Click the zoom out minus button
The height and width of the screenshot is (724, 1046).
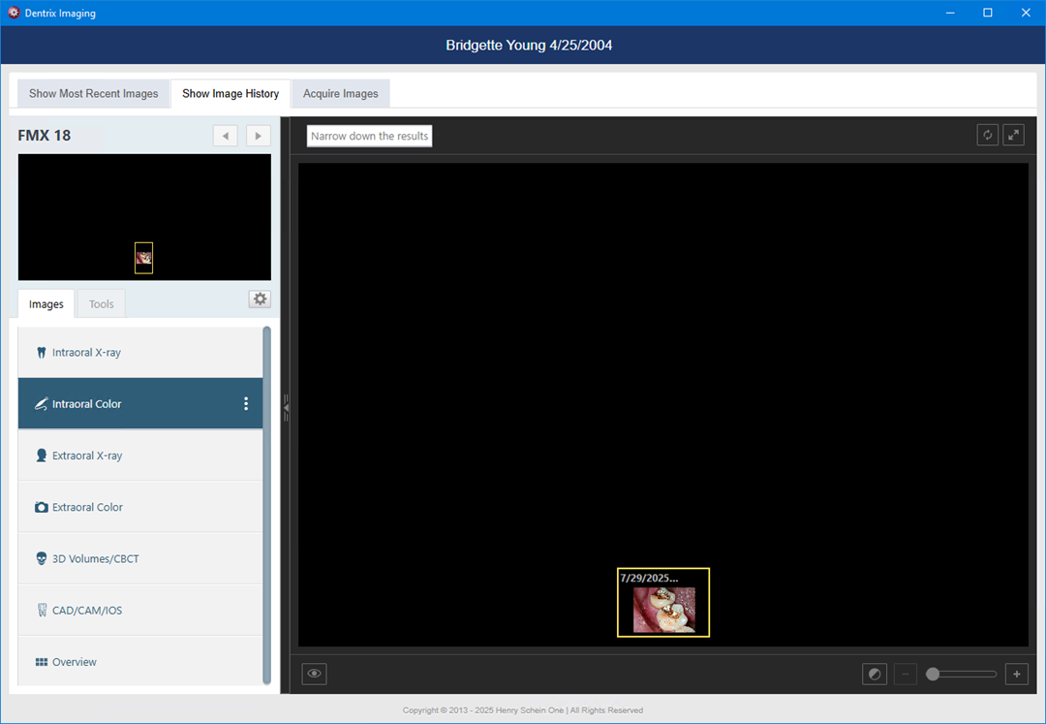(x=906, y=674)
